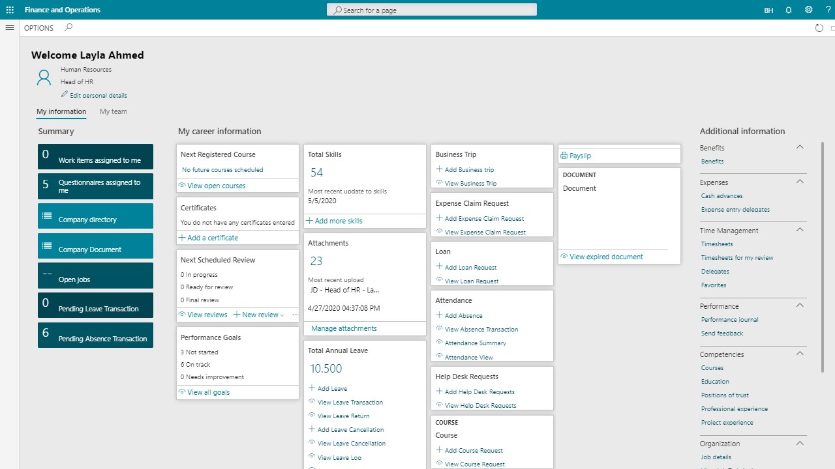Click View Expense Claim Request link
Screen dimensions: 835x469
tap(485, 233)
